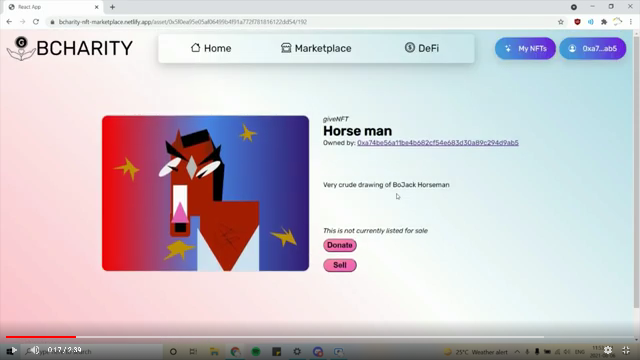Image resolution: width=640 pixels, height=360 pixels.
Task: Click the coin icon beside DeFi
Action: (410, 48)
